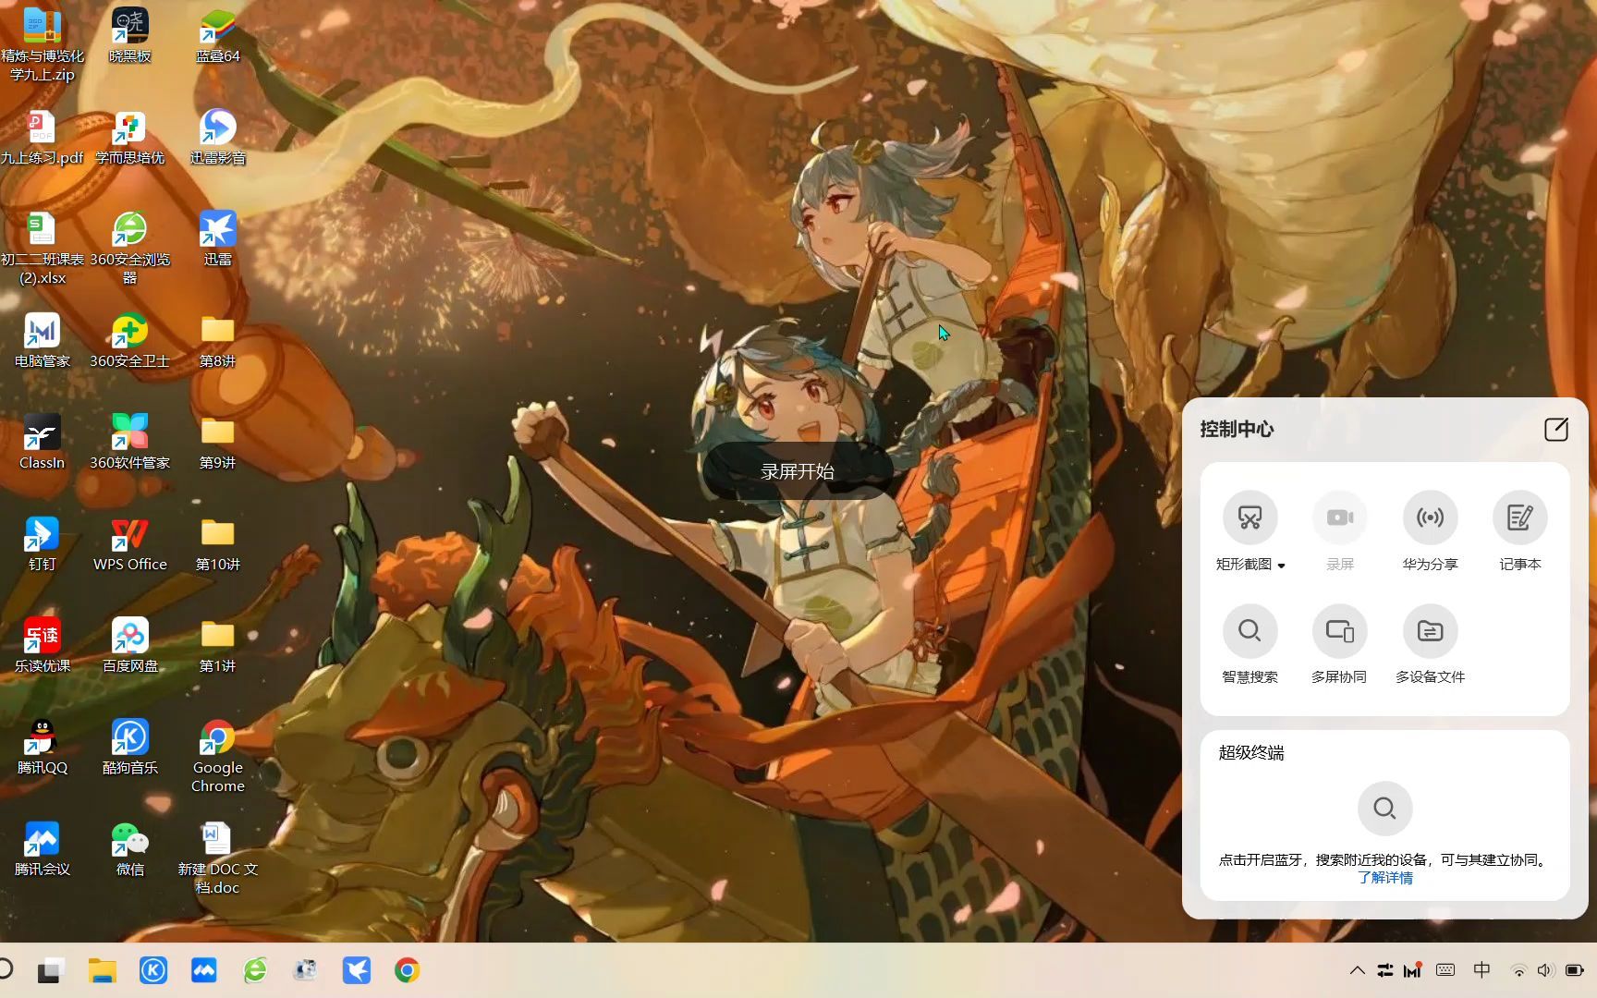Image resolution: width=1597 pixels, height=998 pixels.
Task: Click the 超级终端 search devices button
Action: pos(1384,809)
